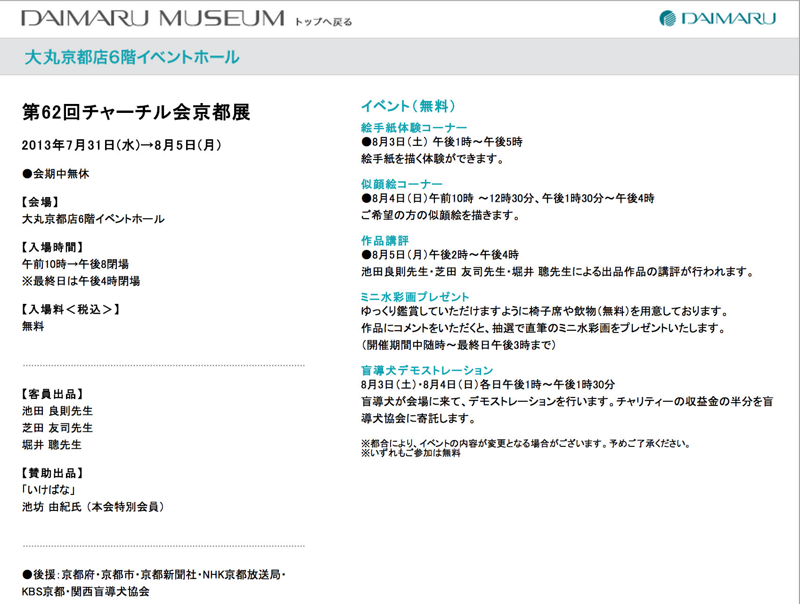
Task: Click the DAIMARU MUSEUM header logo
Action: click(153, 19)
